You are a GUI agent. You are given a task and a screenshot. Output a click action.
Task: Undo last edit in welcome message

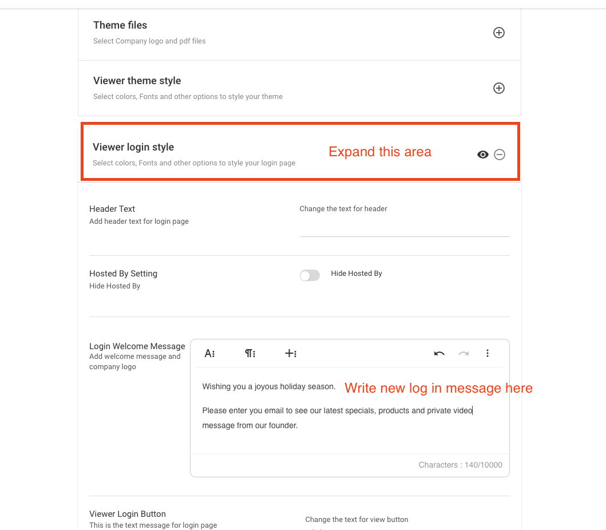tap(439, 353)
